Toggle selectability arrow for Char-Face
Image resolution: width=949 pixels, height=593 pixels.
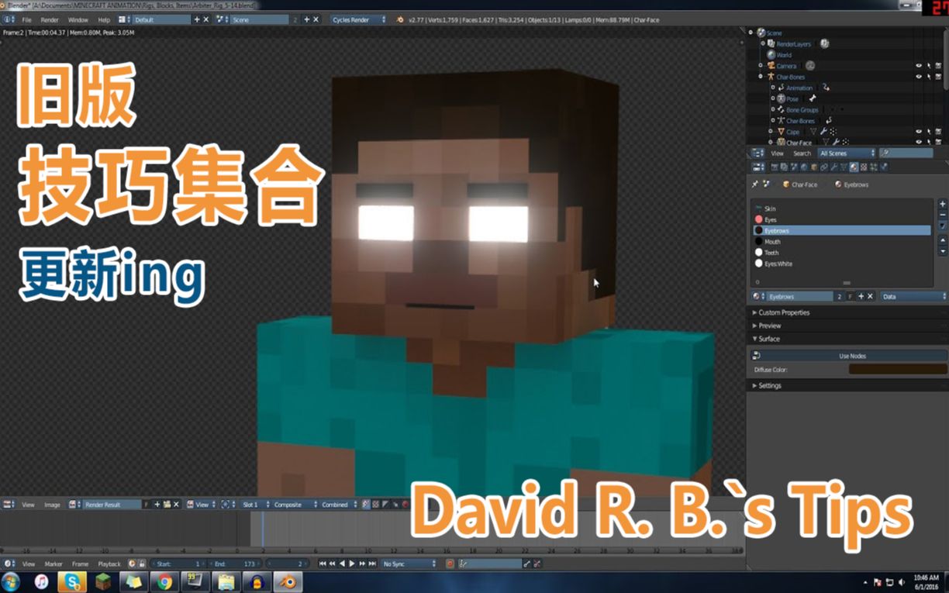929,140
